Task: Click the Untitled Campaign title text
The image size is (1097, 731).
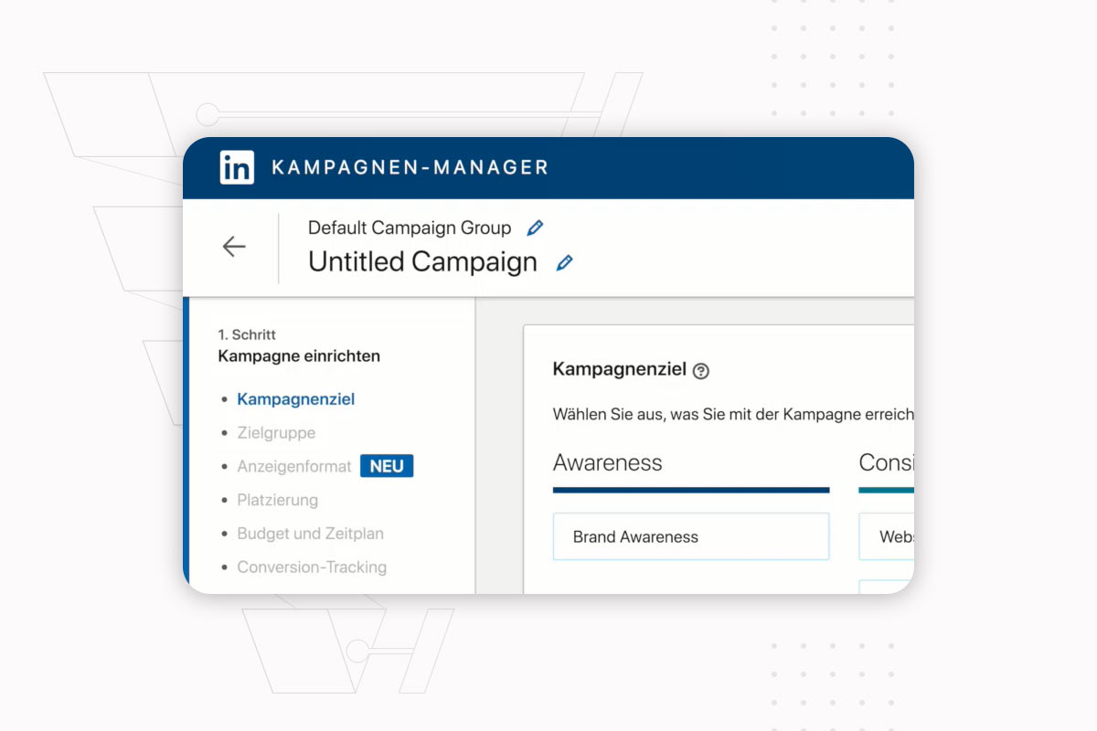Action: click(422, 262)
